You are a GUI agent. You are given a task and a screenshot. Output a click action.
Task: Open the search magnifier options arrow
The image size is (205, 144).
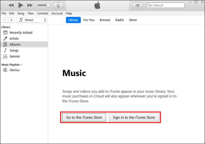150,5
